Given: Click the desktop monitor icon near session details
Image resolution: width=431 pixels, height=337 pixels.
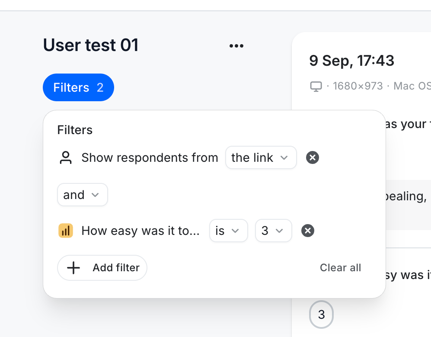Looking at the screenshot, I should coord(316,86).
